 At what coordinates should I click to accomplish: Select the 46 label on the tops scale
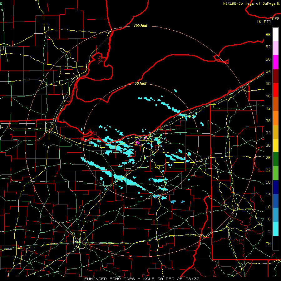[x=268, y=96]
